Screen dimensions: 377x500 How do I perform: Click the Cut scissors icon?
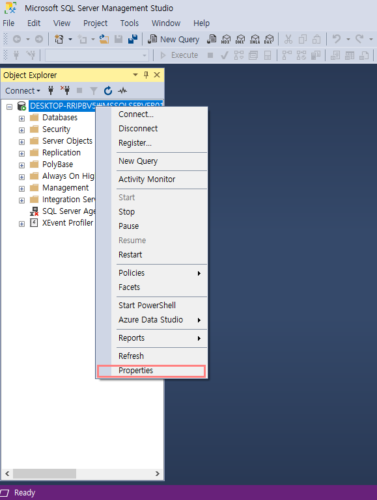pos(288,39)
